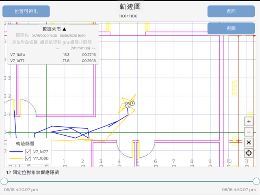Click the 15.3 distance value
The image size is (260, 195).
tap(66, 54)
